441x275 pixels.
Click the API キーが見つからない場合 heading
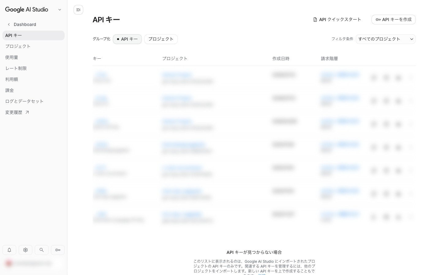pos(254,252)
